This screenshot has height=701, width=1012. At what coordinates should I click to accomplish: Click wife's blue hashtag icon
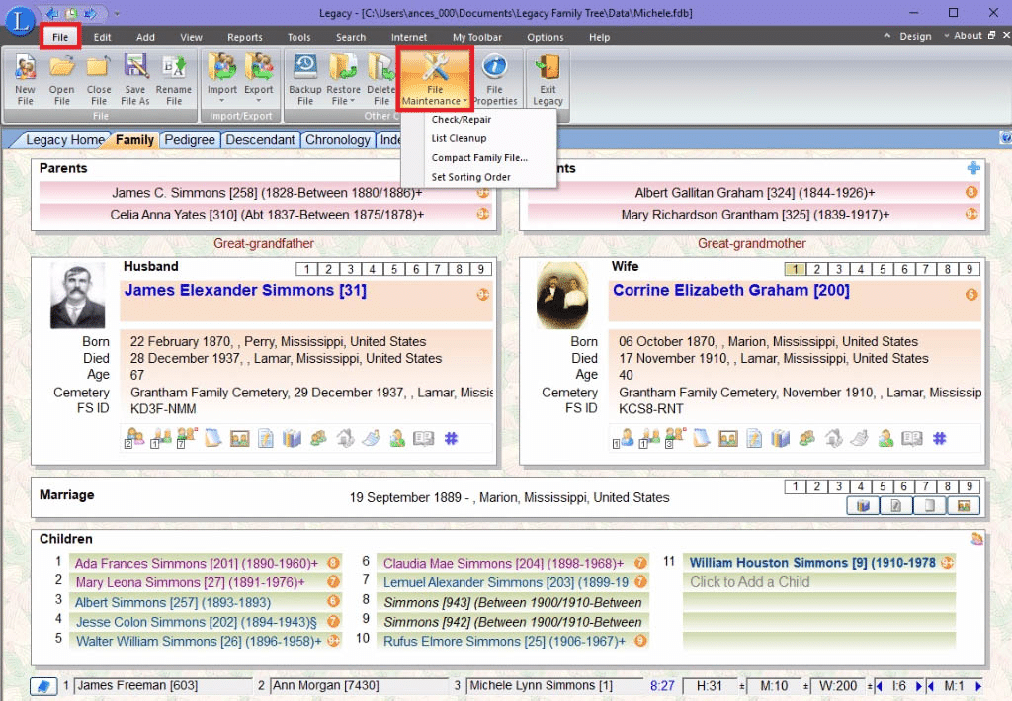click(x=939, y=439)
